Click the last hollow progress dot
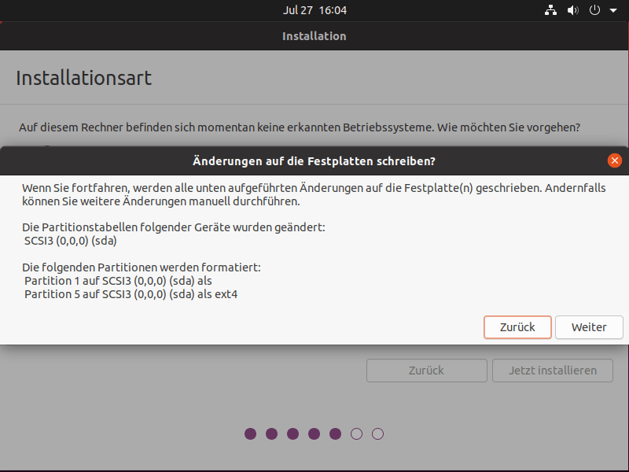 377,433
